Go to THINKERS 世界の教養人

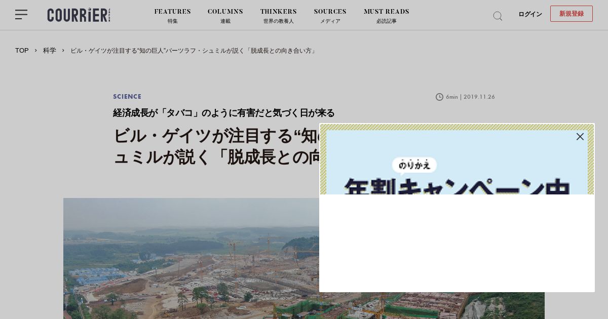point(279,16)
